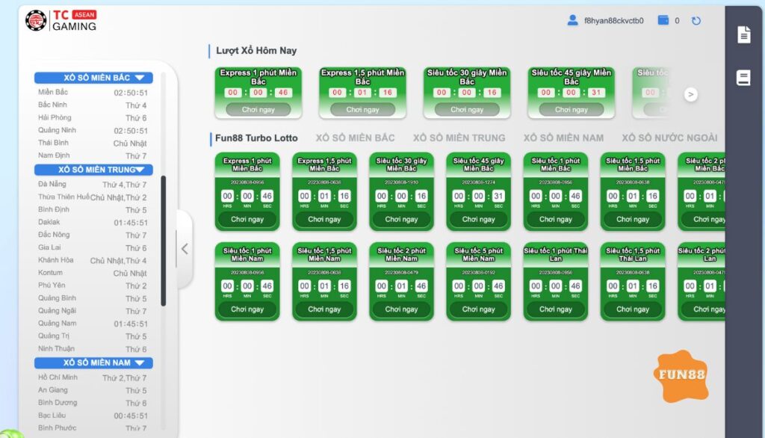Click Chơi ngay on Siêu tốc 1,5 phút Thái Lan card
The height and width of the screenshot is (438, 765).
[633, 309]
